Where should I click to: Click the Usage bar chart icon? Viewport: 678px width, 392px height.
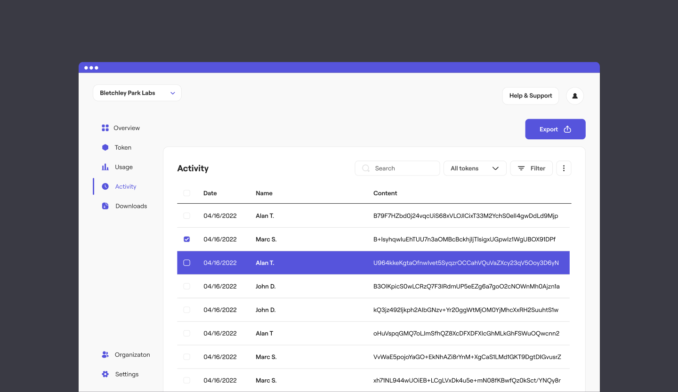pyautogui.click(x=105, y=167)
